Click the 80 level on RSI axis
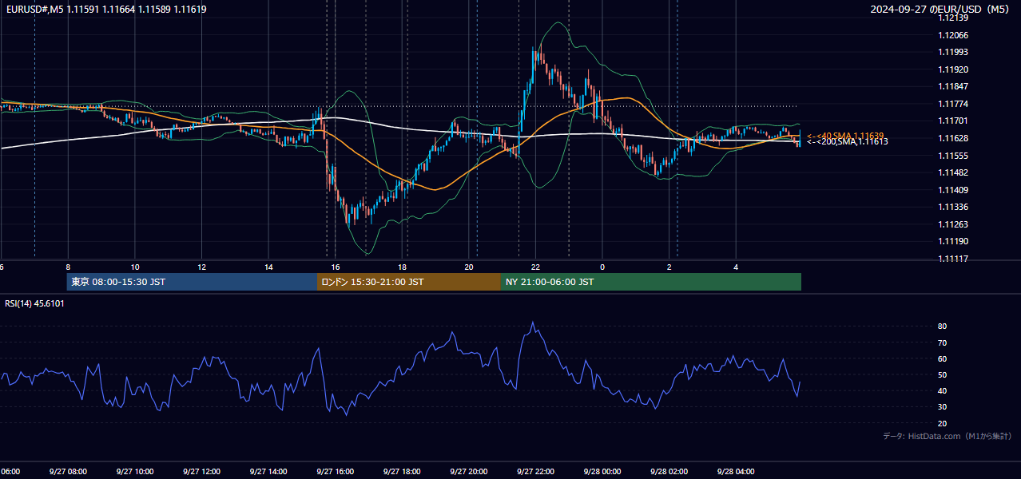 [x=943, y=327]
